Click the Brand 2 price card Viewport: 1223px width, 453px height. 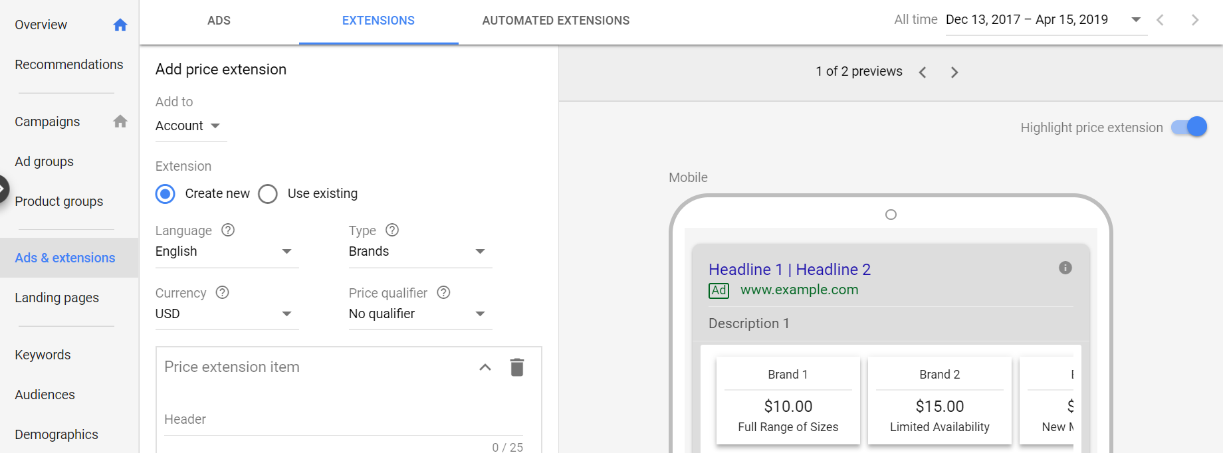940,401
